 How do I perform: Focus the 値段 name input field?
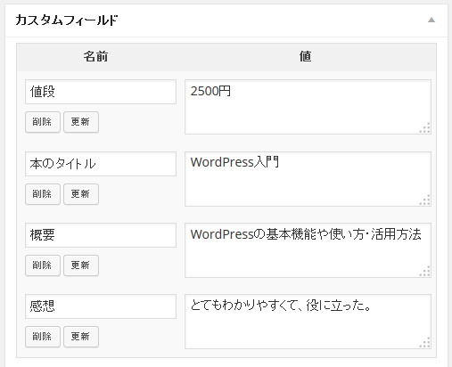coord(101,92)
